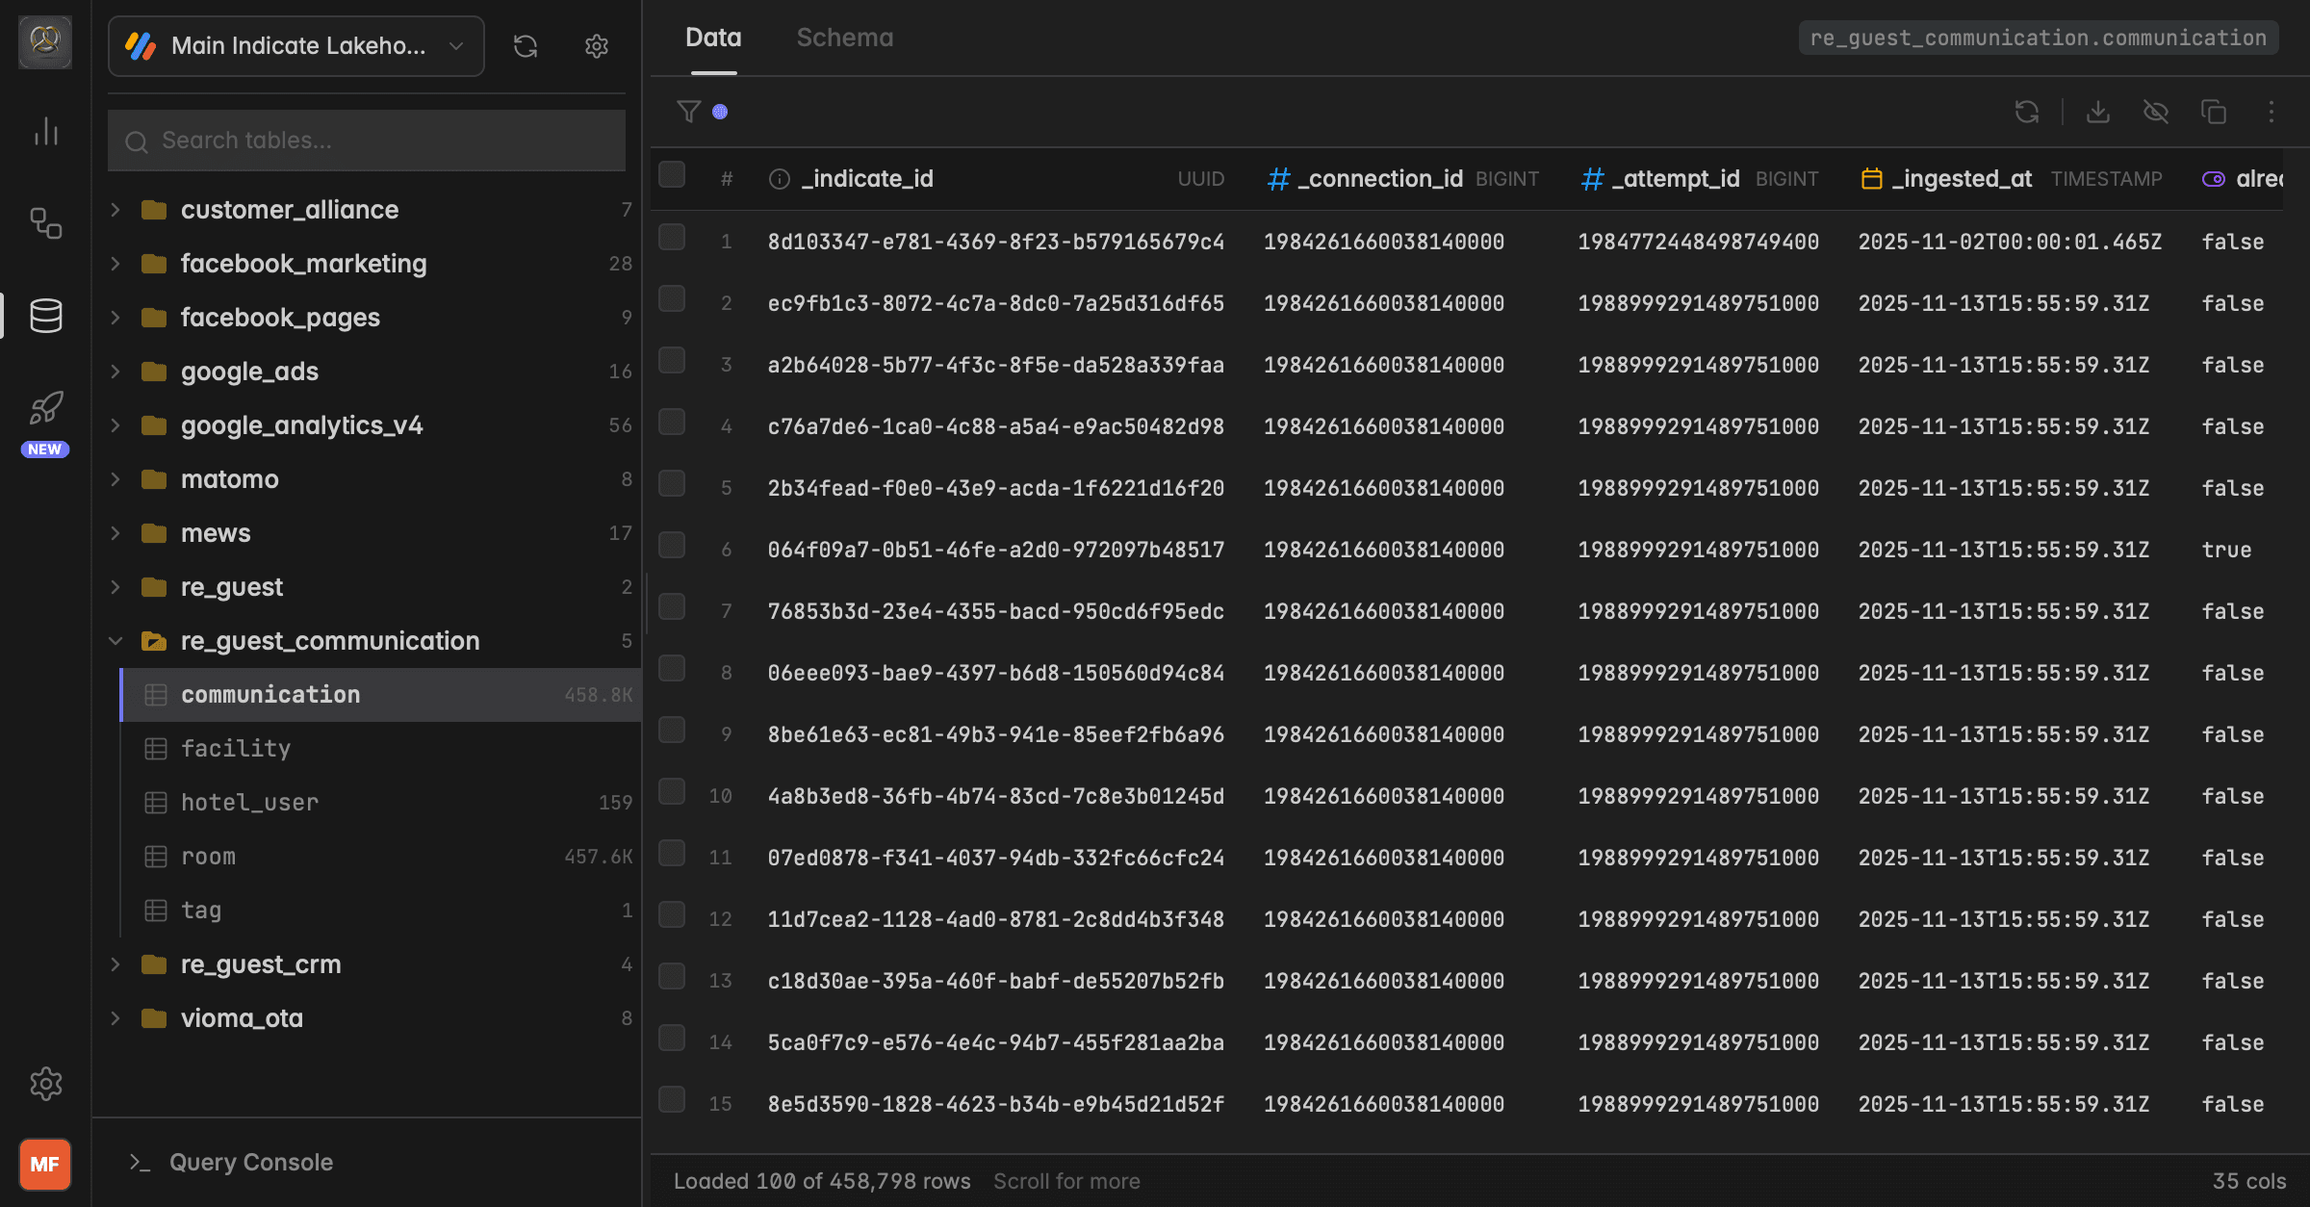The width and height of the screenshot is (2310, 1207).
Task: Collapse the re_guest_communication folder
Action: click(x=115, y=641)
